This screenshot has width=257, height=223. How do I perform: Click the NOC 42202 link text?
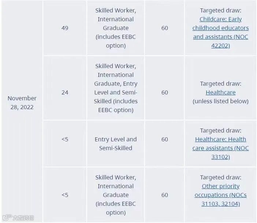pyautogui.click(x=220, y=45)
